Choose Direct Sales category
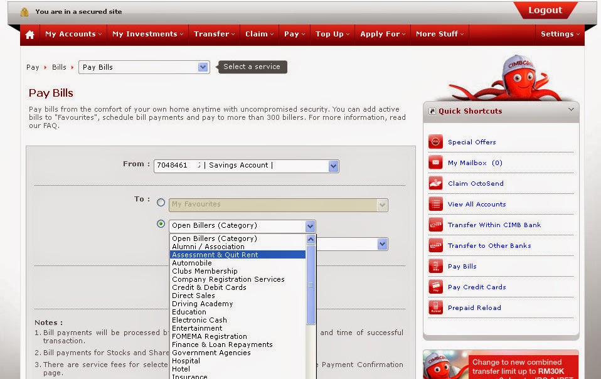Screen dimensions: 601x379 (238, 296)
